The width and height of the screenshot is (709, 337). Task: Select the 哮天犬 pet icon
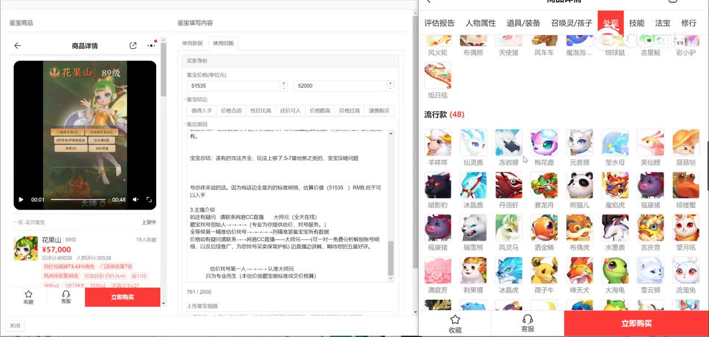pyautogui.click(x=580, y=270)
